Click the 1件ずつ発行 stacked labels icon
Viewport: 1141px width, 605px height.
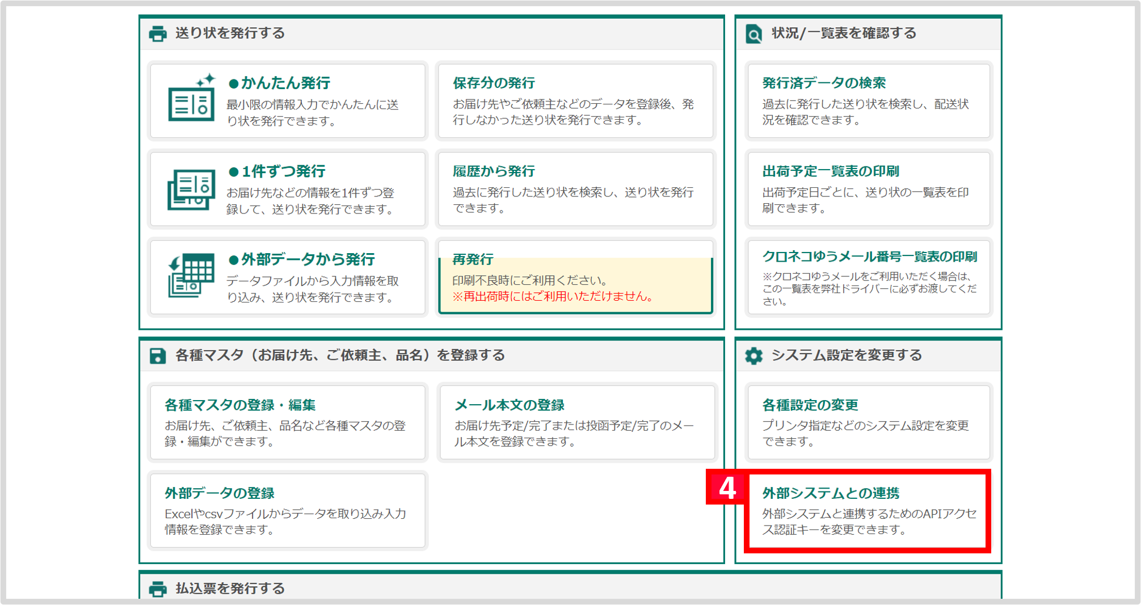point(191,189)
